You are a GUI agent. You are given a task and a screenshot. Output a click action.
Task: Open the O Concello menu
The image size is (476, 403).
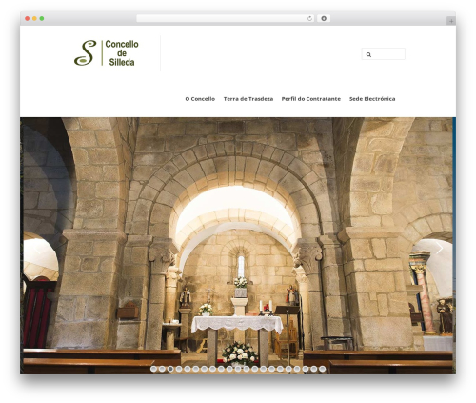point(200,99)
